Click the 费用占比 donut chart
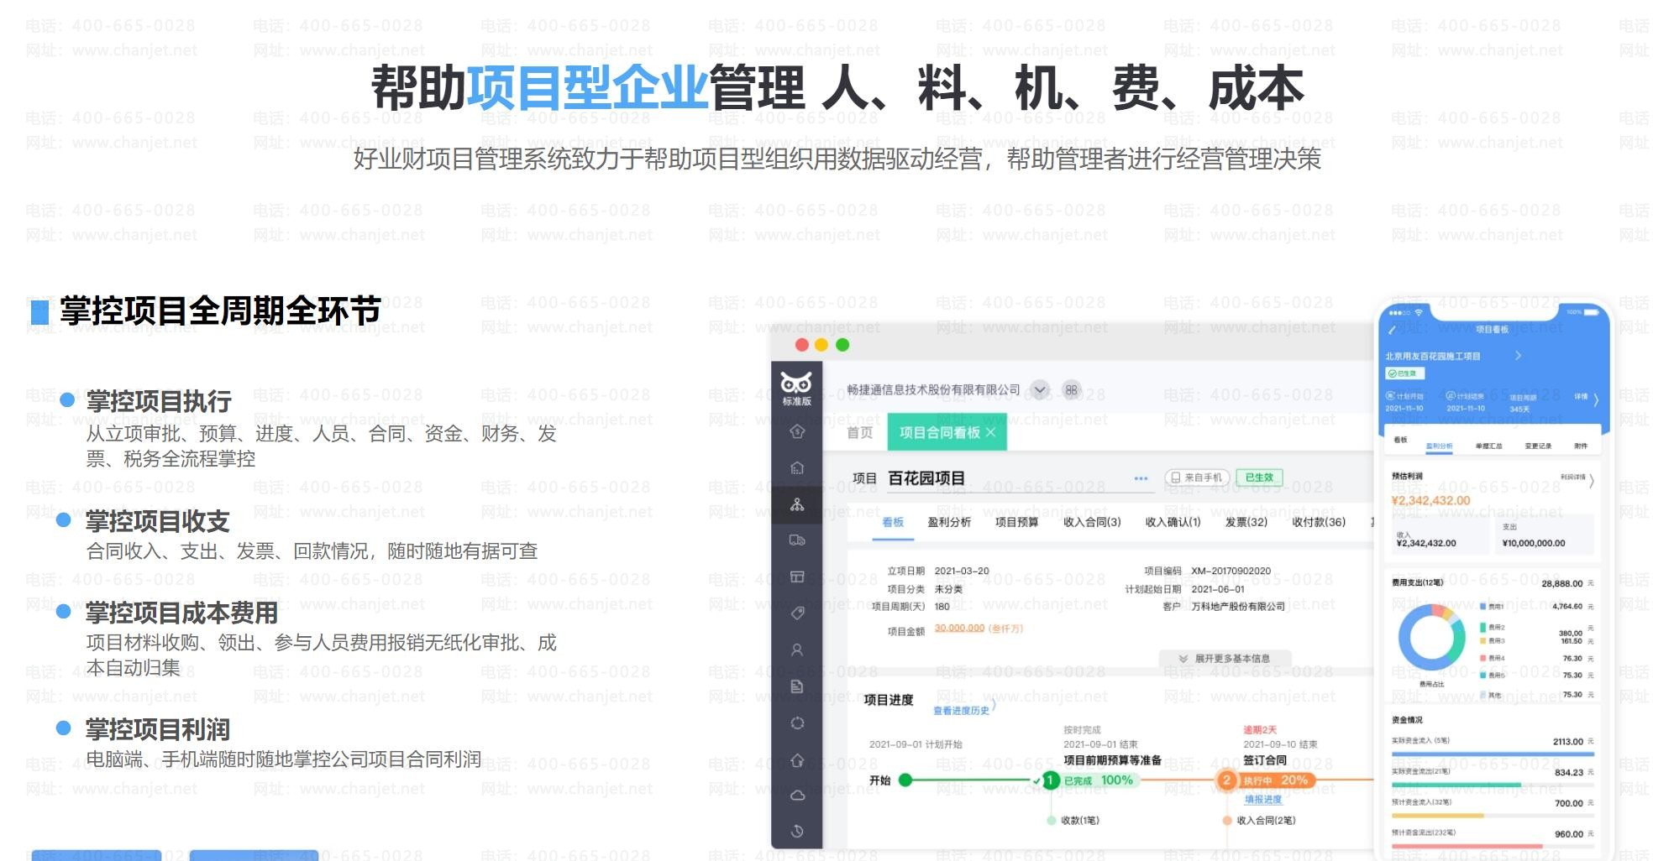 pyautogui.click(x=1431, y=638)
